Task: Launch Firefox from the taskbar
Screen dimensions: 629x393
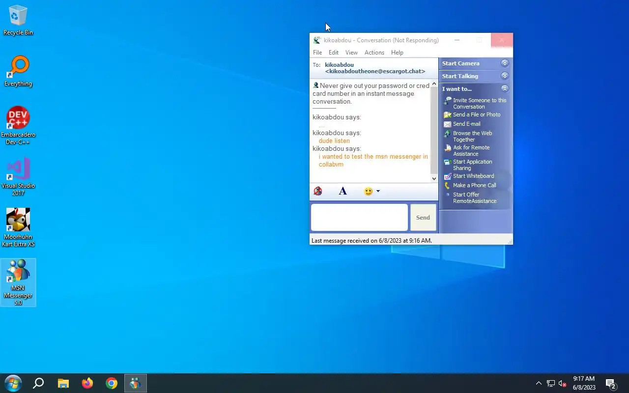Action: click(x=87, y=383)
